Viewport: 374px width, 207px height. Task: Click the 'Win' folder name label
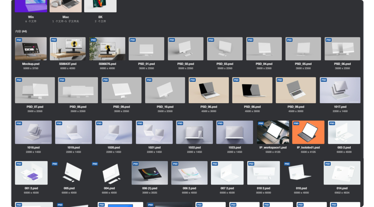click(x=31, y=17)
